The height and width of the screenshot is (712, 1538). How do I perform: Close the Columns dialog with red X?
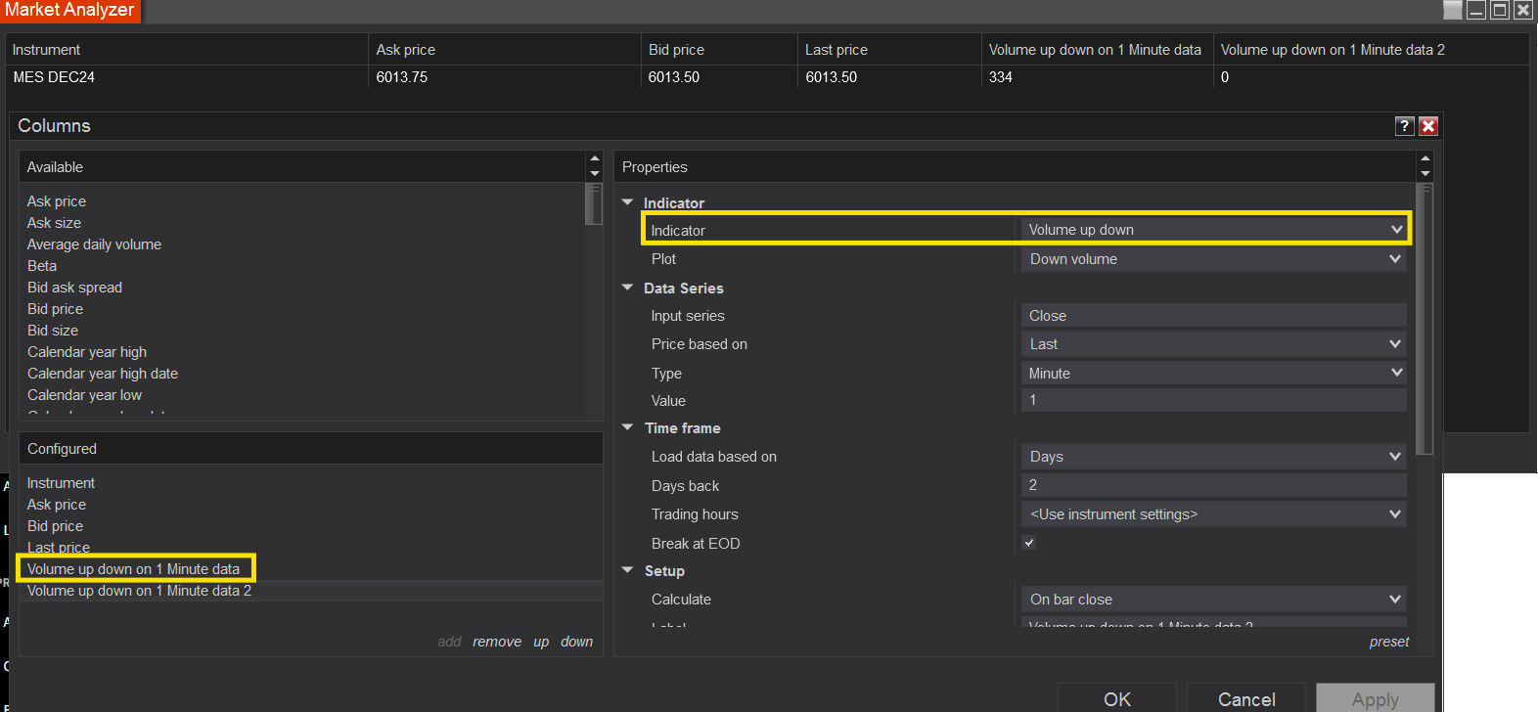(x=1428, y=126)
